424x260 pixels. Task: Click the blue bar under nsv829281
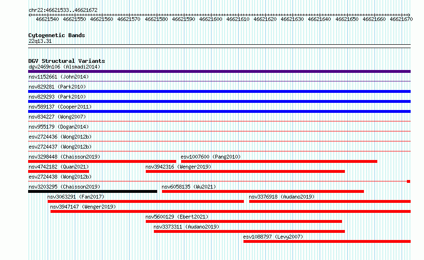[x=219, y=91]
